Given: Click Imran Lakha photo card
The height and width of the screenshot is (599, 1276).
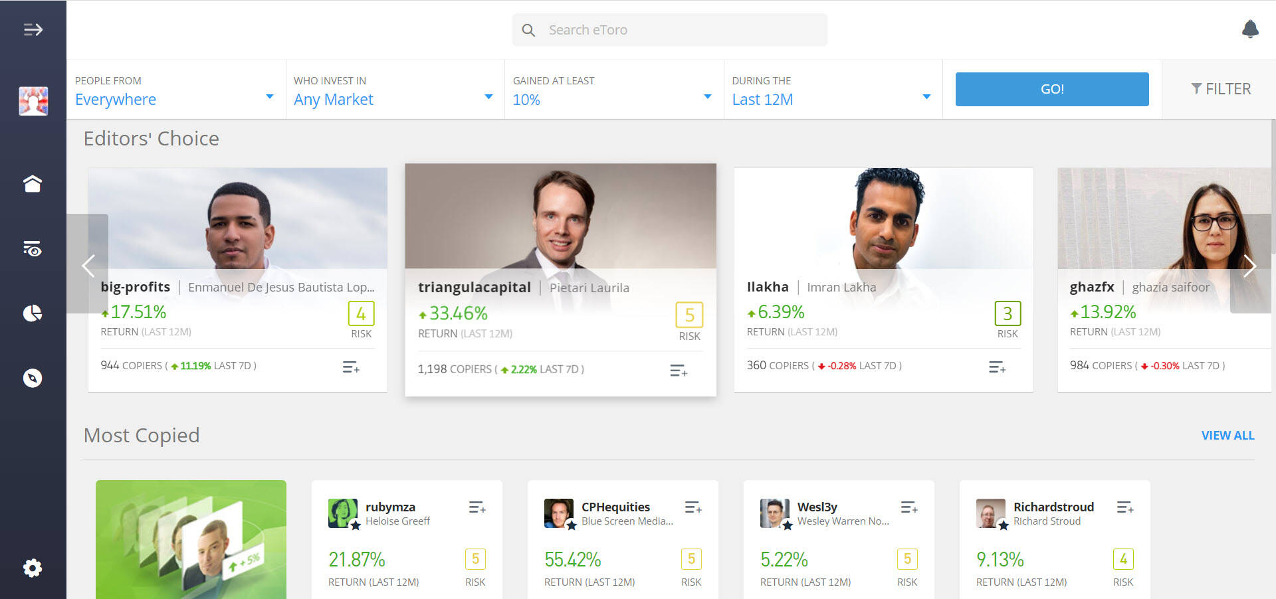Looking at the screenshot, I should pos(883,219).
